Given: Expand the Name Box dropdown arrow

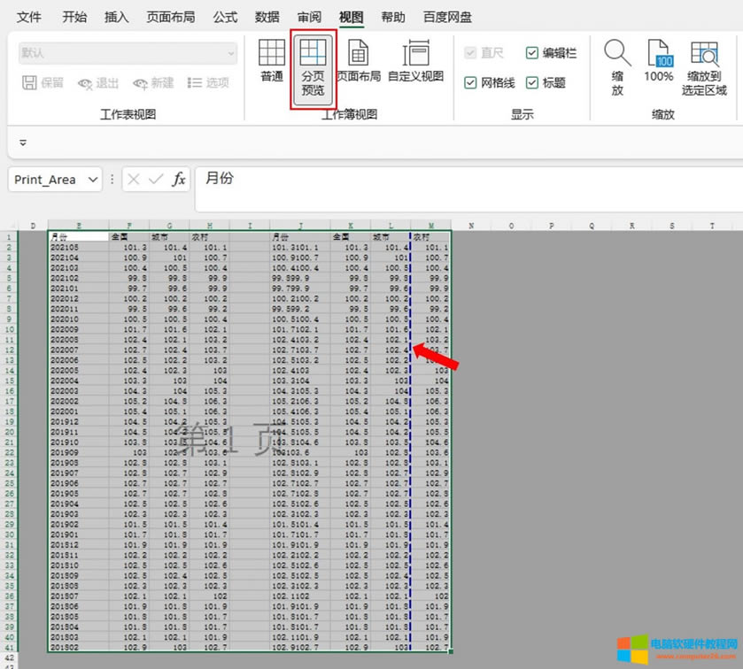Looking at the screenshot, I should click(92, 180).
